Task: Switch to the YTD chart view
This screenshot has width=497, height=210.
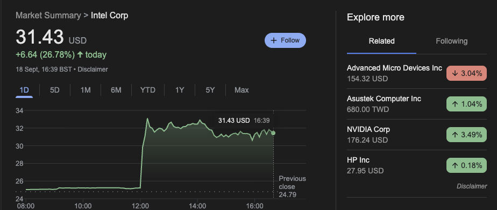Action: pyautogui.click(x=148, y=90)
